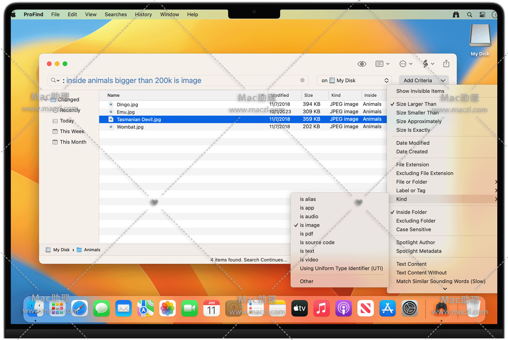The image size is (508, 340).
Task: Uncheck the Inside Folder criterion
Action: [411, 212]
